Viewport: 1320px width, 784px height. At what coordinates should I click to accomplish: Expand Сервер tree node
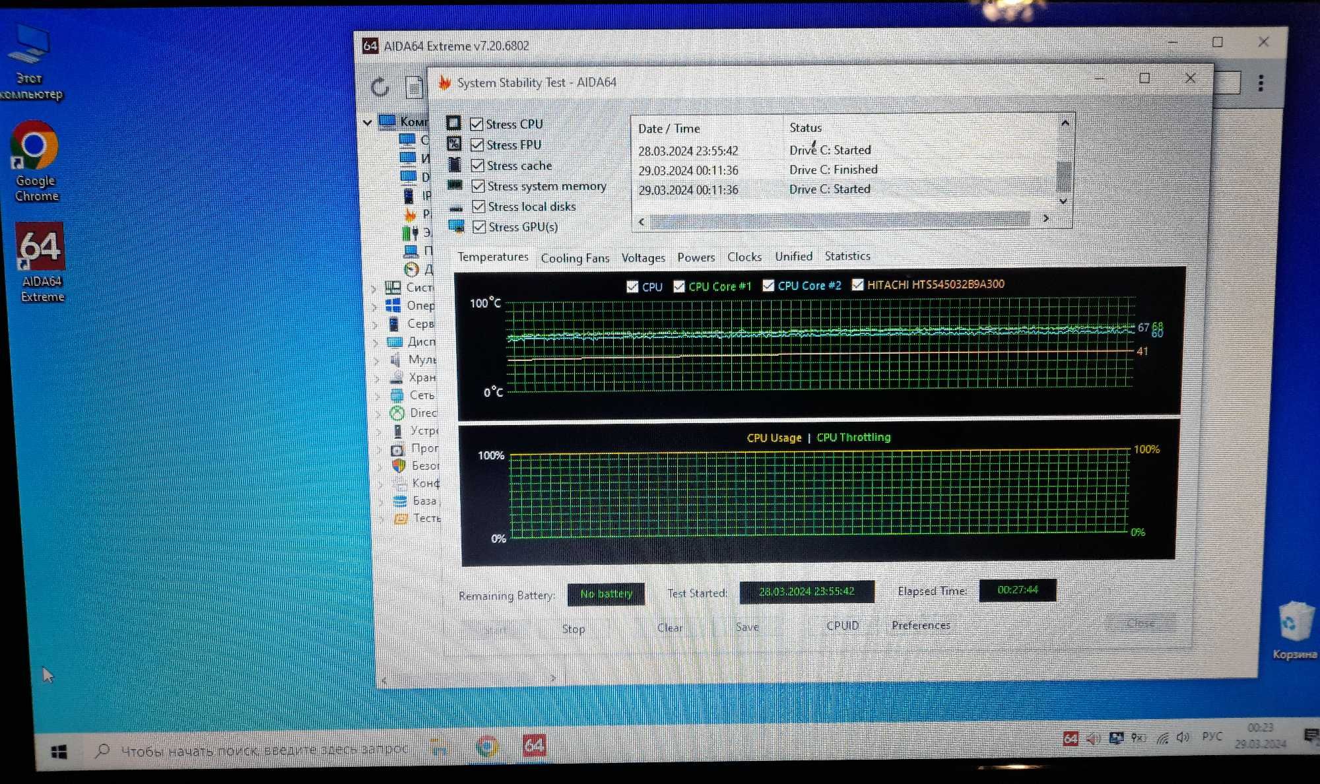pos(375,324)
